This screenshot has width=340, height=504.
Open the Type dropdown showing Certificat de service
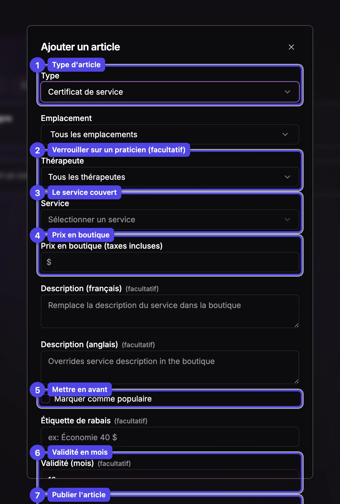[170, 92]
